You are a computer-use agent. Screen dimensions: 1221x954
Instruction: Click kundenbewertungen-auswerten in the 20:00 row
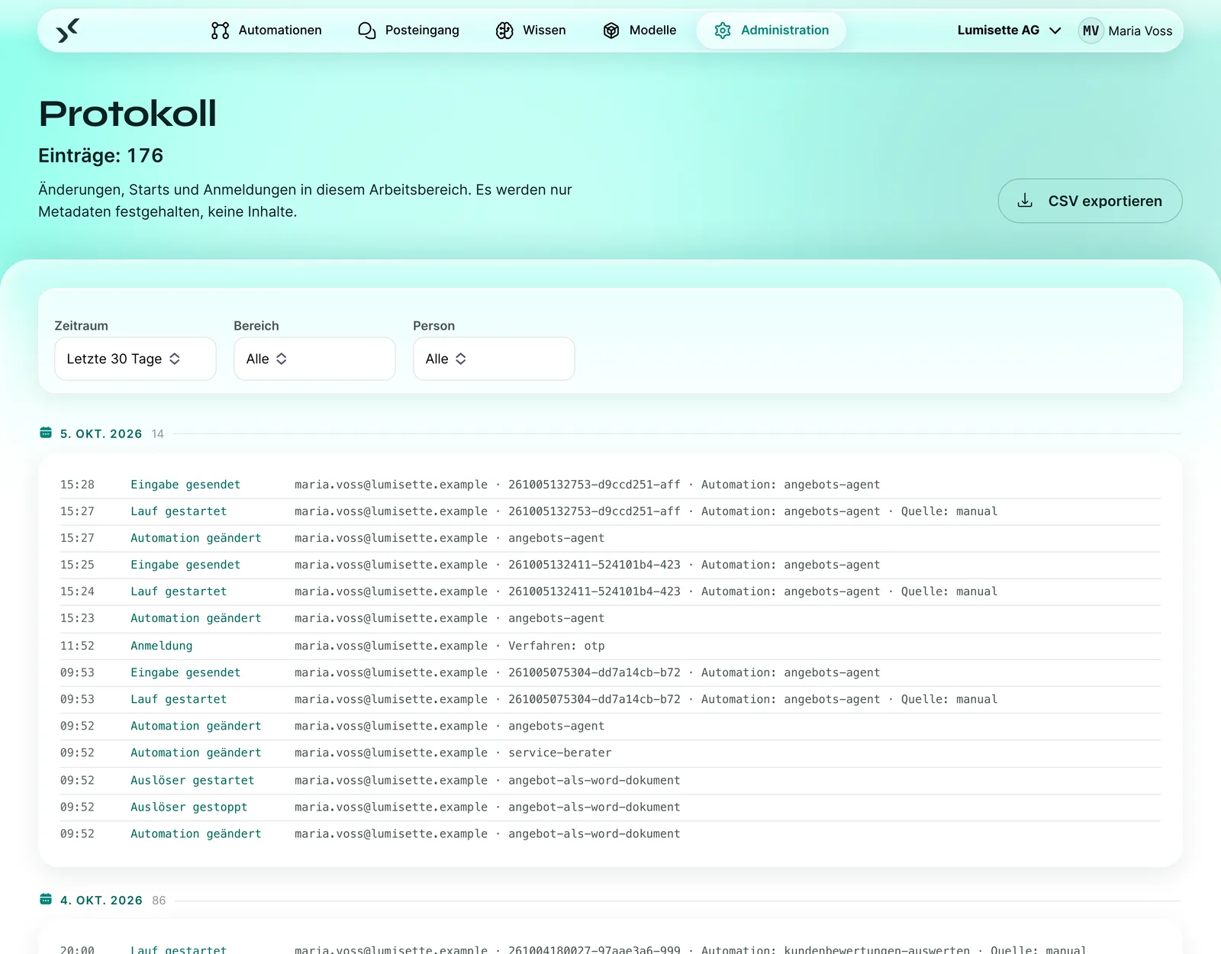coord(877,949)
